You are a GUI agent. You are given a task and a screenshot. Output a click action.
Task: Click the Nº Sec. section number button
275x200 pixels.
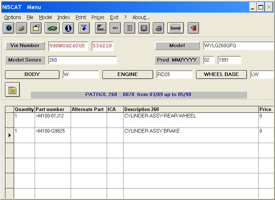[101, 28]
